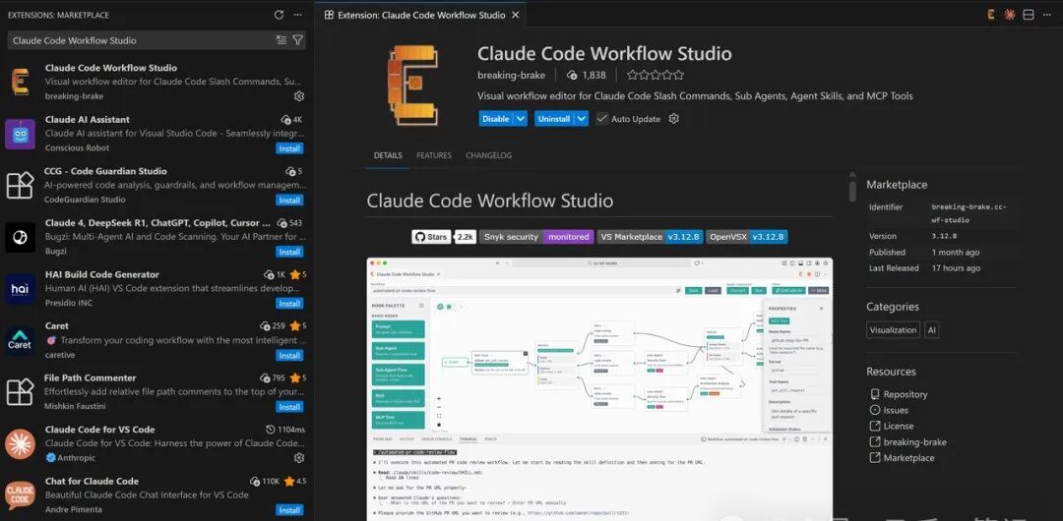Viewport: 1063px width, 521px height.
Task: Click the large Claude Code Workflow Studio logo
Action: 412,87
